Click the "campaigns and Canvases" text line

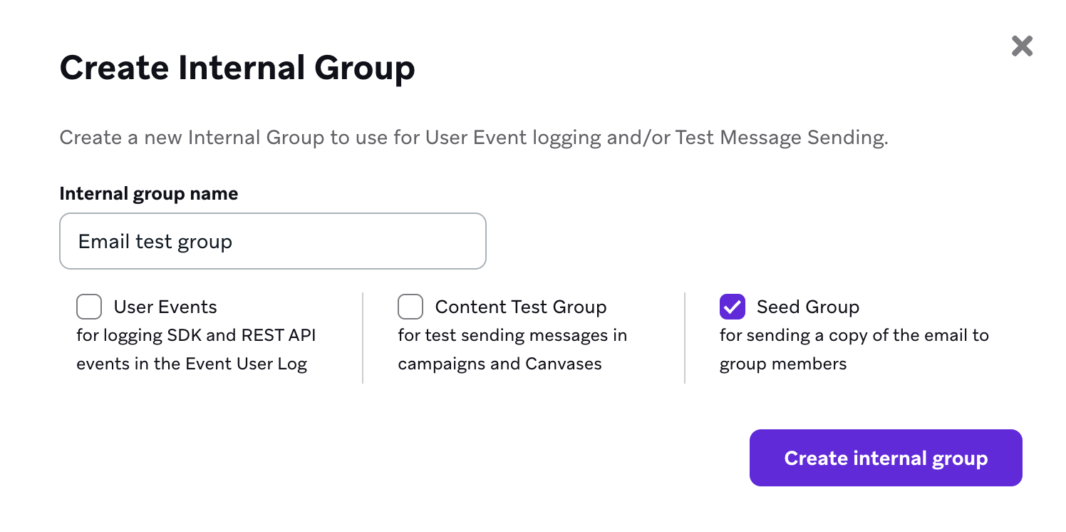[x=500, y=364]
